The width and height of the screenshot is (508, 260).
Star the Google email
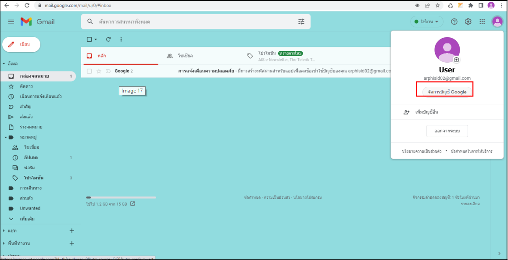[99, 71]
